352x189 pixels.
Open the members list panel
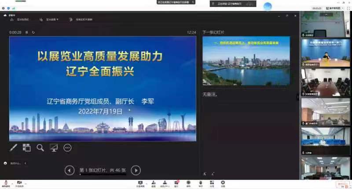pos(165,184)
